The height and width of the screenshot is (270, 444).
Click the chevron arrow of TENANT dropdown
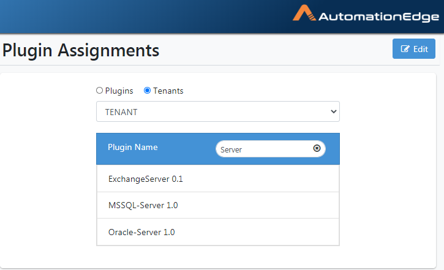[x=334, y=111]
